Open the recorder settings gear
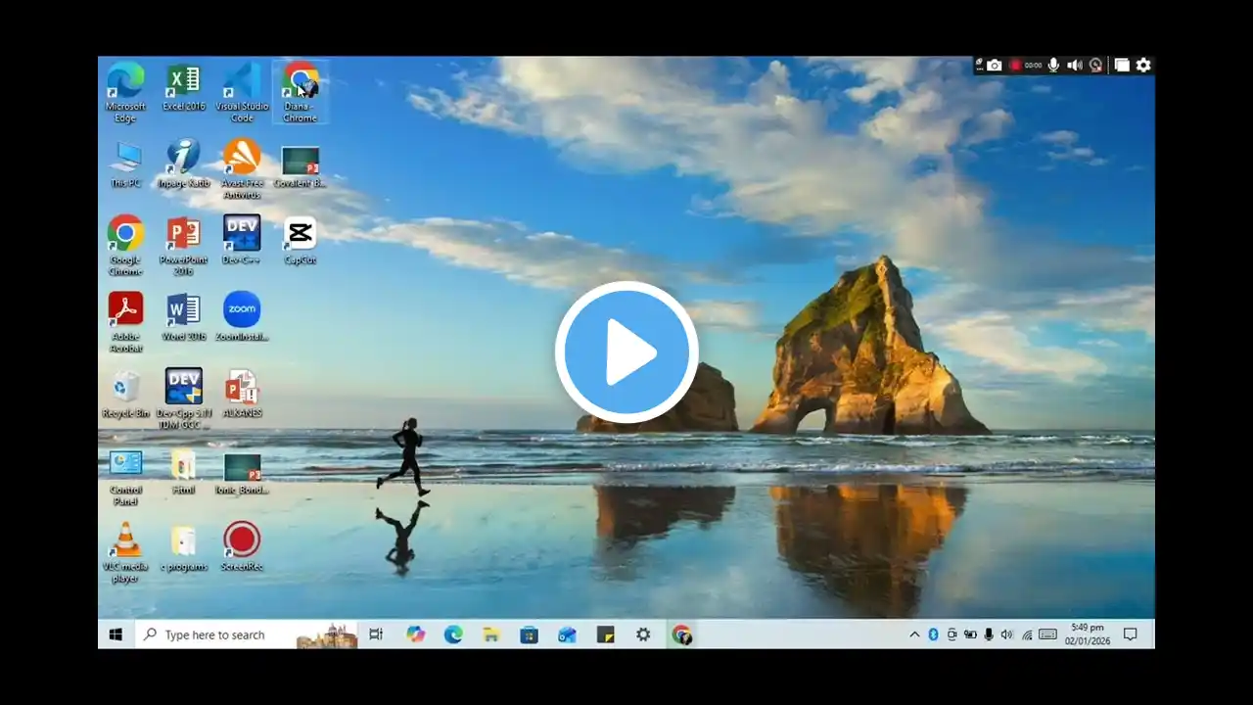1253x705 pixels. coord(1143,66)
